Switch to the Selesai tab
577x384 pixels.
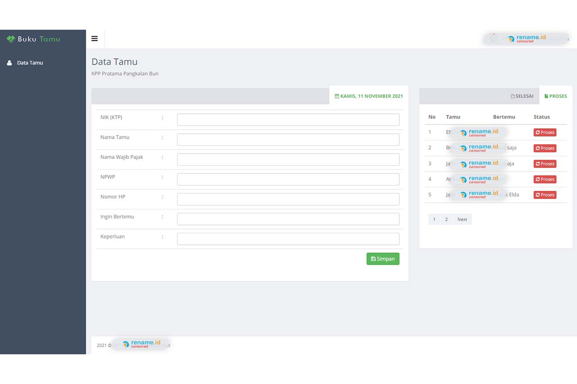point(522,96)
